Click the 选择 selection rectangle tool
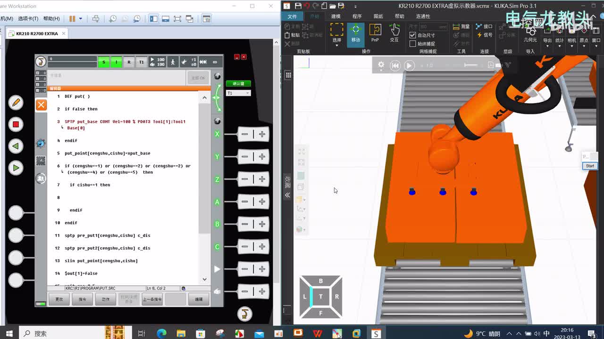The width and height of the screenshot is (604, 339). coord(336,33)
